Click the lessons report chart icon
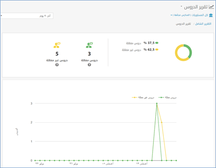216x168 pixels. 211,7
